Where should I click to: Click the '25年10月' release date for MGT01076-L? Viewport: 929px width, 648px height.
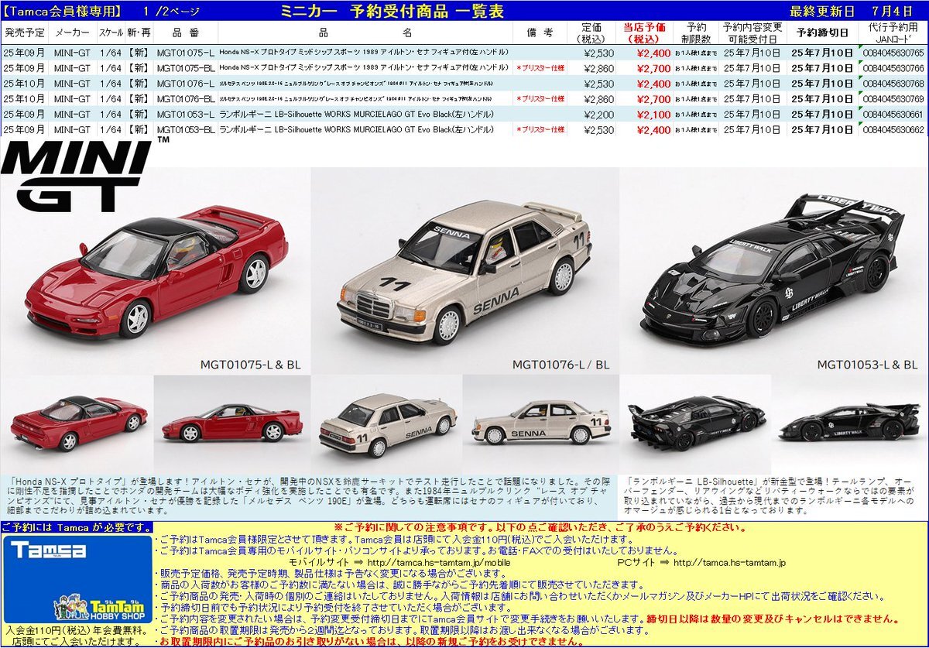24,84
